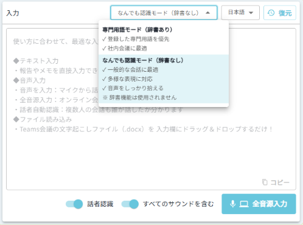Click '一般的な会話に最適' line
Image resolution: width=303 pixels, height=225 pixels.
click(x=130, y=70)
